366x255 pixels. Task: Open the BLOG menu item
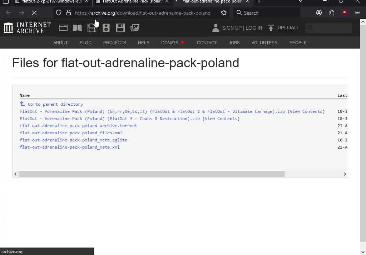click(x=85, y=43)
